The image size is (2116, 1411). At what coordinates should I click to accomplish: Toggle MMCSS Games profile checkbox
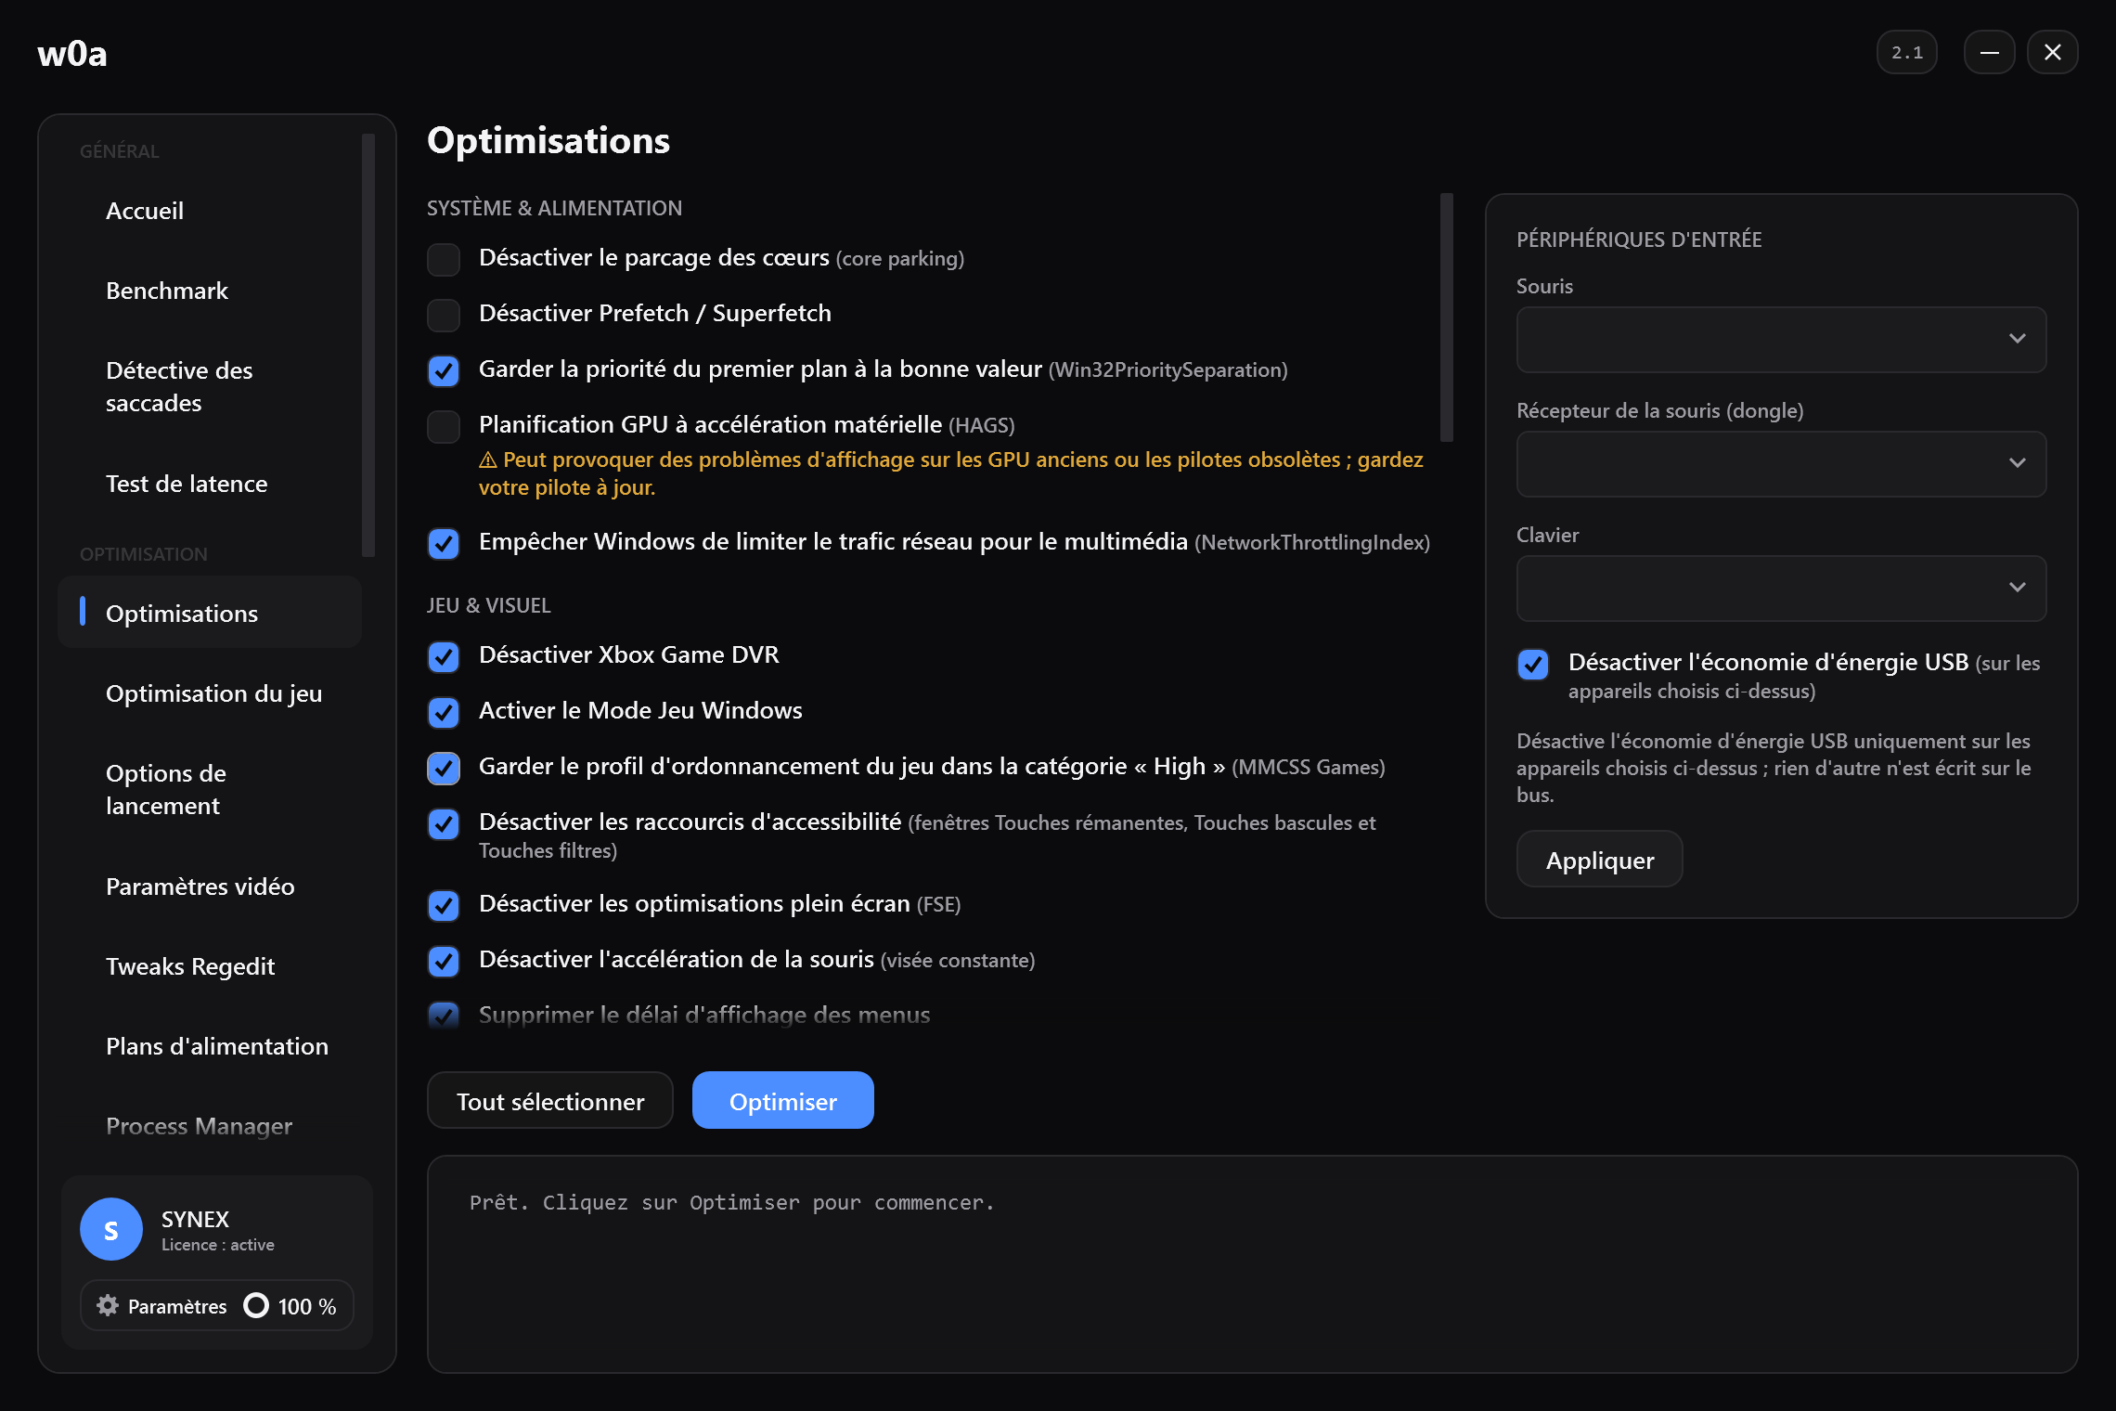tap(444, 768)
